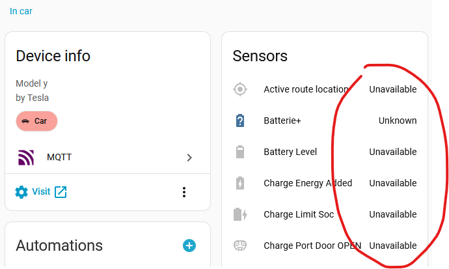Expand the MQTT entry chevron
This screenshot has height=269, width=449.
(x=189, y=157)
